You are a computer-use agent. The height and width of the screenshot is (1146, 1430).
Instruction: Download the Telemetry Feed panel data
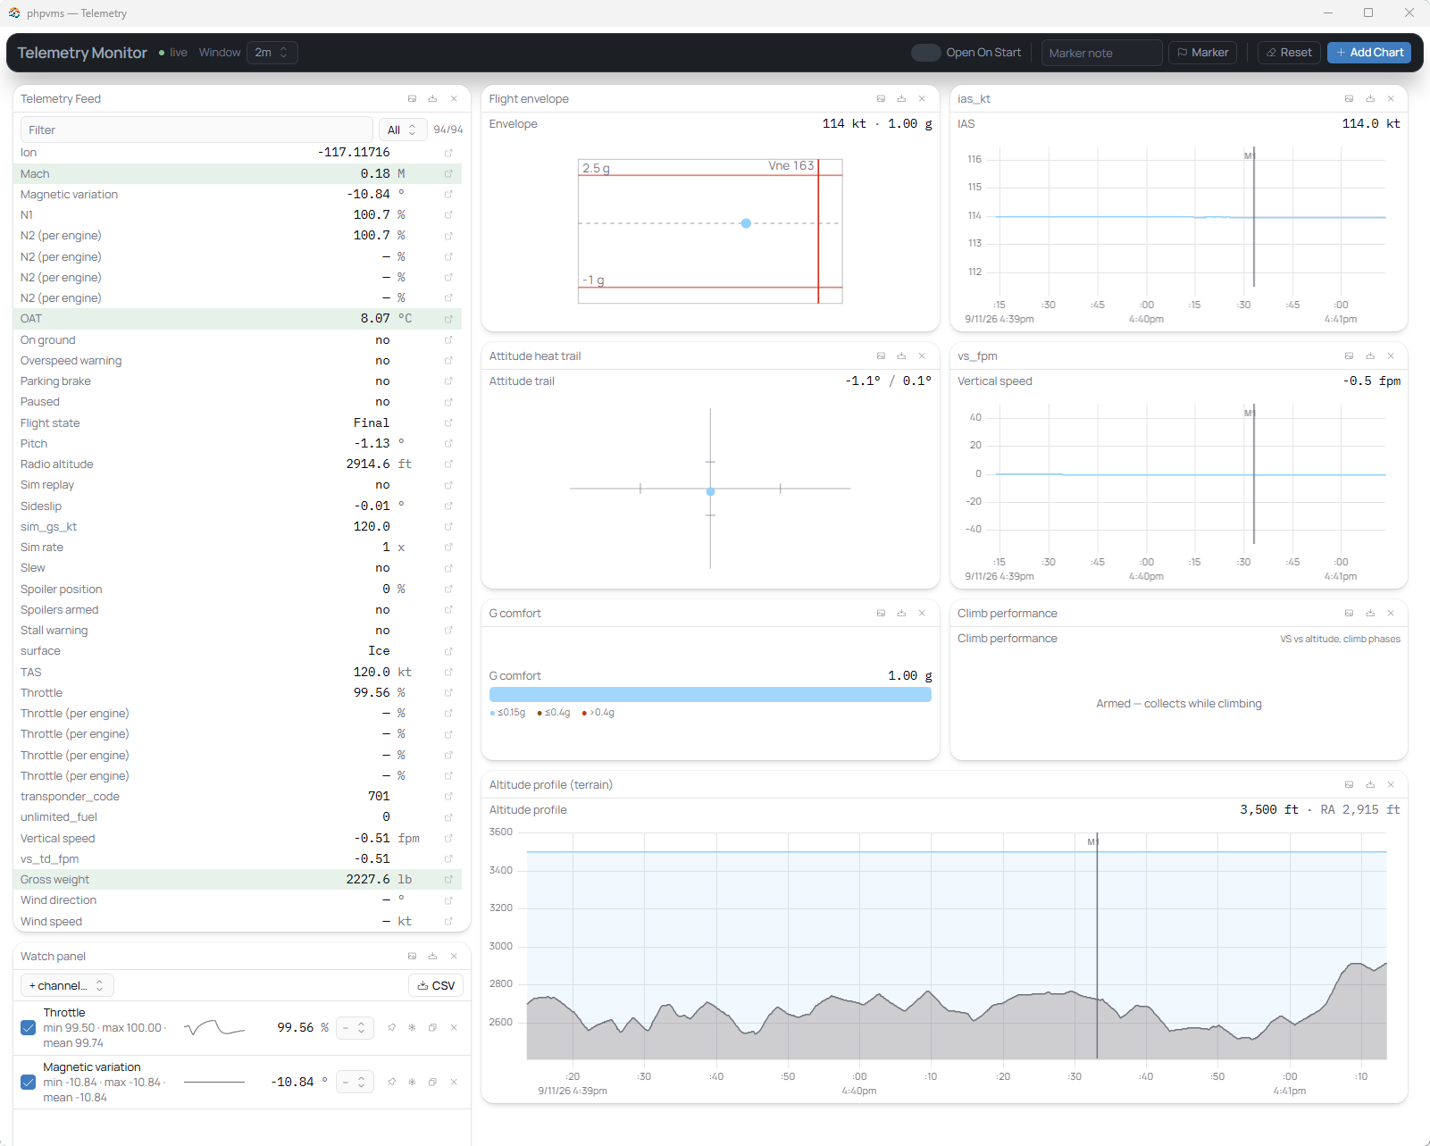(432, 99)
